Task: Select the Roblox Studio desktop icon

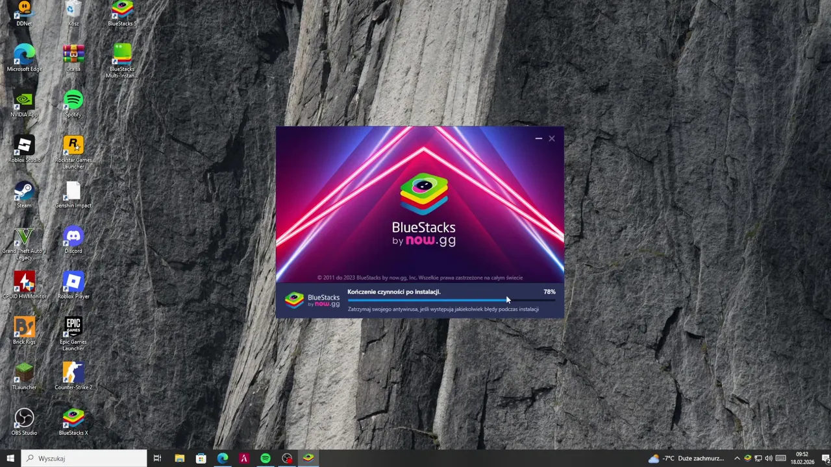Action: [24, 149]
